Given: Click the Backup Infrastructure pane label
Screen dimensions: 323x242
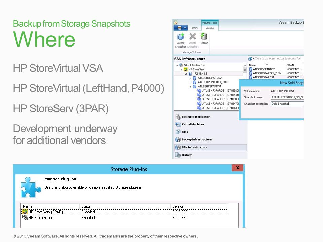Looking at the screenshot, I should coord(197,139).
